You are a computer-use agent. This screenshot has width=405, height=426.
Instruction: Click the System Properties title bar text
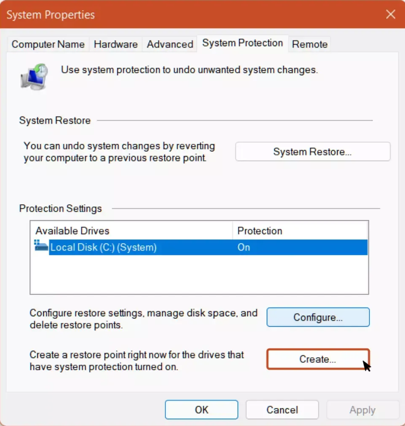(x=51, y=15)
